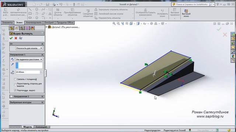This screenshot has height=132, width=236.
Task: Toggle Переставить сторону для выреза checkbox
Action: pos(15,85)
